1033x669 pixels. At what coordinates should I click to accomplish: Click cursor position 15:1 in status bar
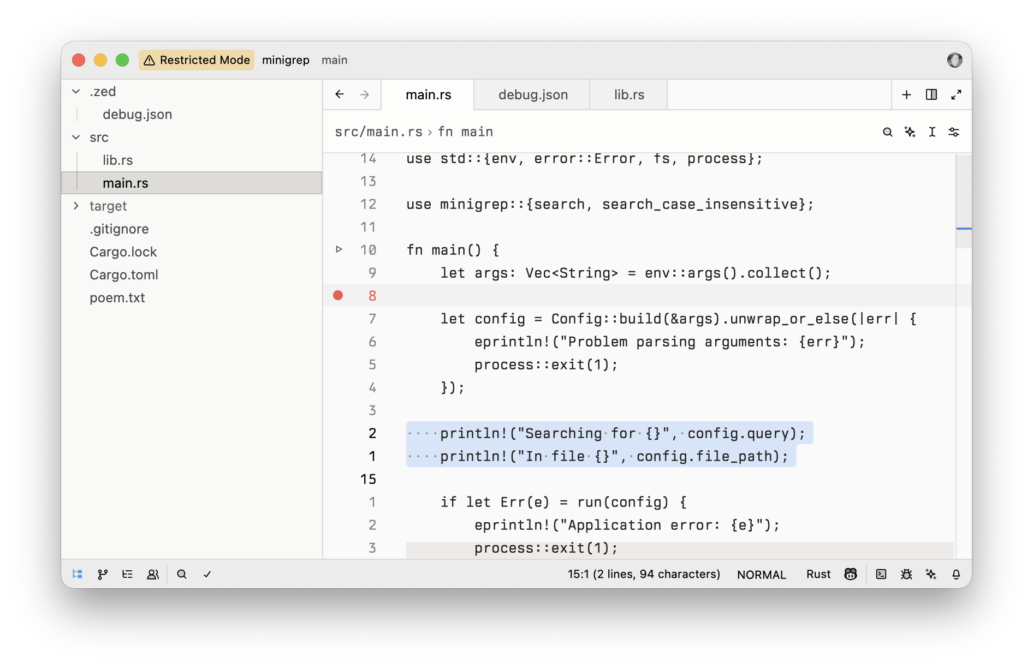(644, 574)
